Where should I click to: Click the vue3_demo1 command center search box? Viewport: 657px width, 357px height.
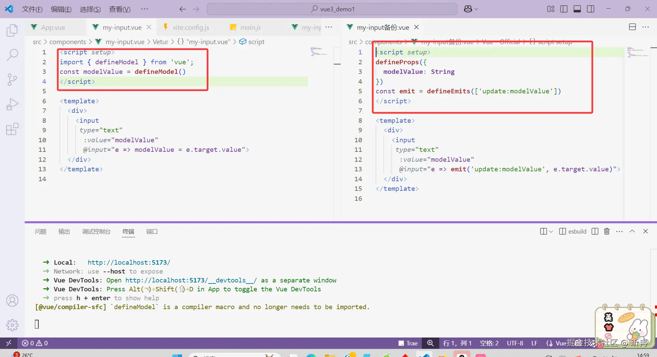(x=332, y=9)
